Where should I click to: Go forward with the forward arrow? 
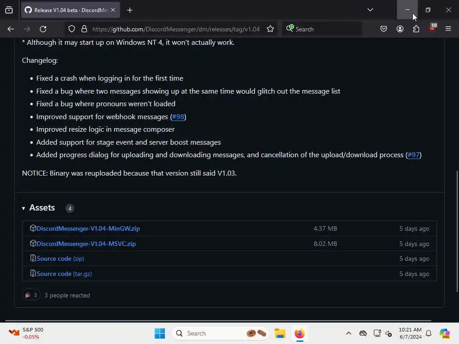coord(27,29)
